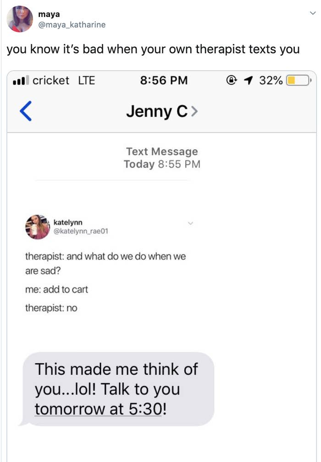
Task: Click the display name maya
Action: tap(49, 14)
